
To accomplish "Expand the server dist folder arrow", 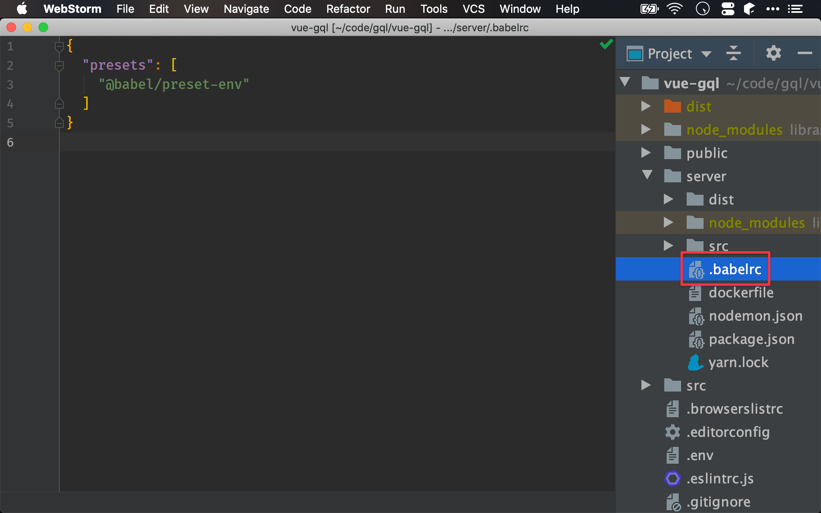I will [x=668, y=199].
